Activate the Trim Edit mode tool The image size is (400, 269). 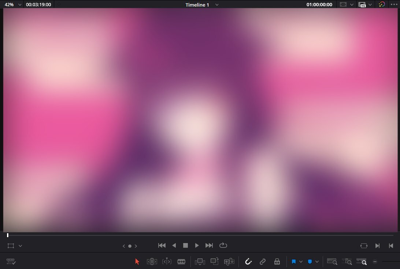(x=152, y=261)
